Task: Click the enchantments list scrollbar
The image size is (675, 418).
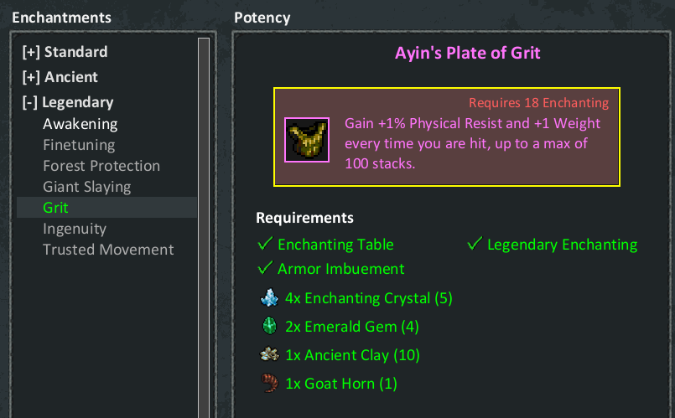Action: pos(203,226)
